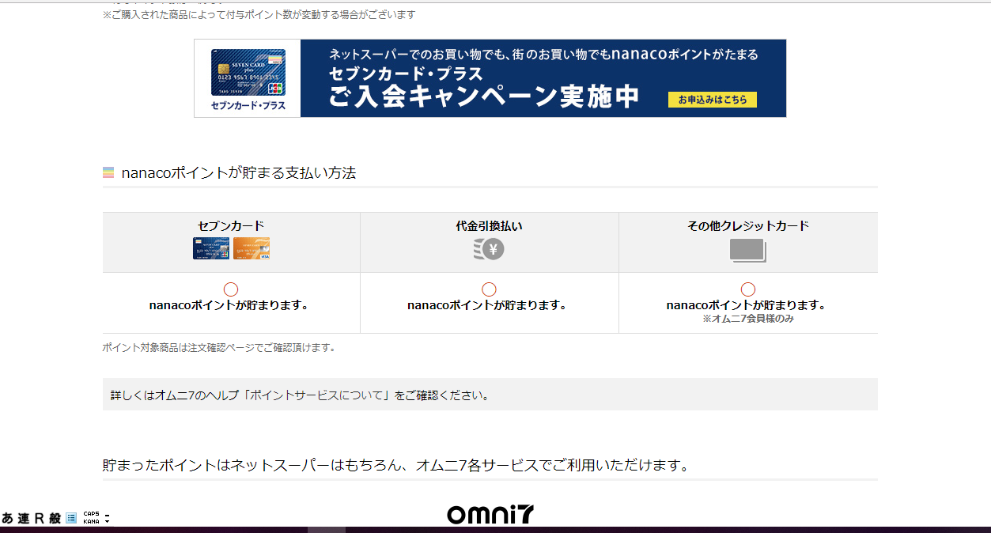Viewport: 991px width, 533px height.
Task: Toggle CAPS in the IME bar
Action: click(91, 515)
